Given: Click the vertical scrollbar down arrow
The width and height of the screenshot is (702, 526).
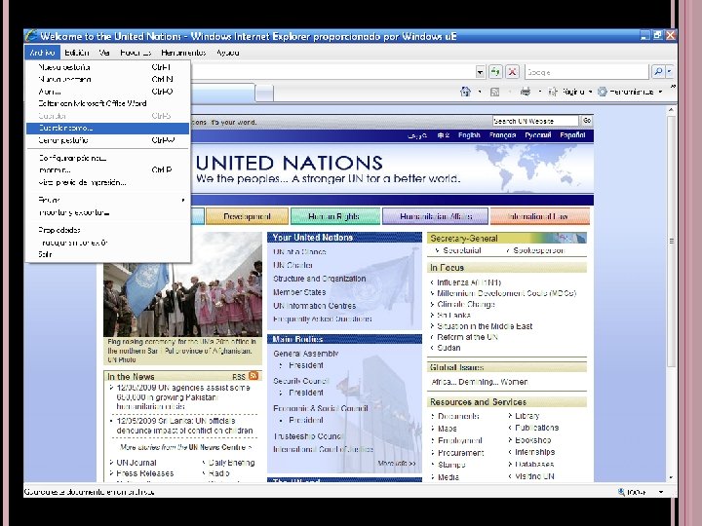Looking at the screenshot, I should (671, 477).
